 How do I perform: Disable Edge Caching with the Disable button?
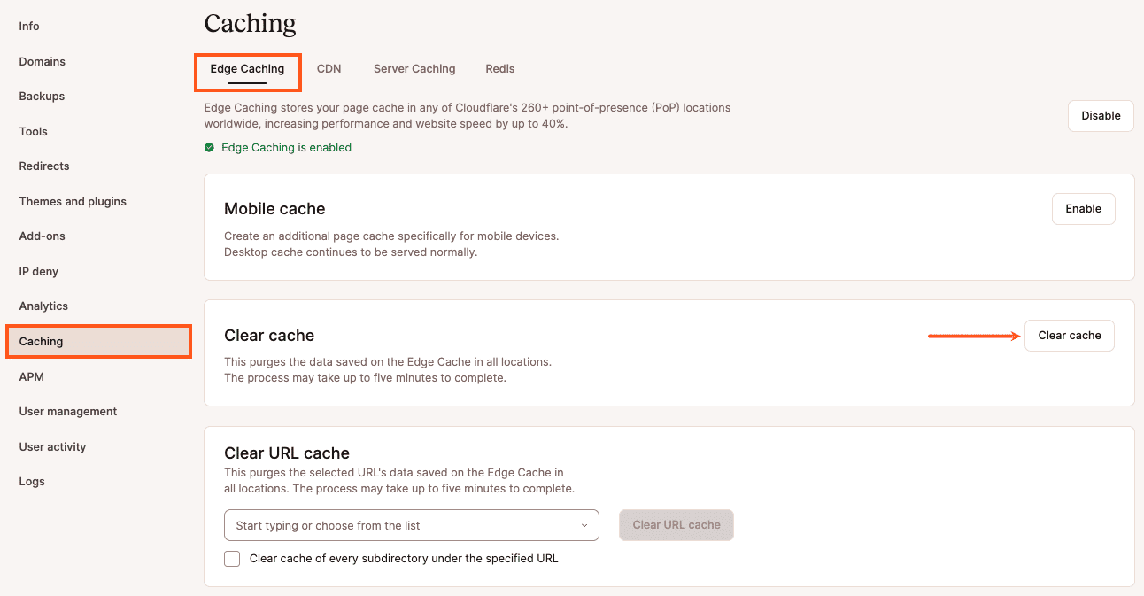(1101, 116)
